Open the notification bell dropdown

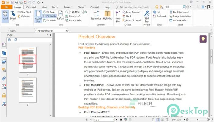click(x=204, y=7)
